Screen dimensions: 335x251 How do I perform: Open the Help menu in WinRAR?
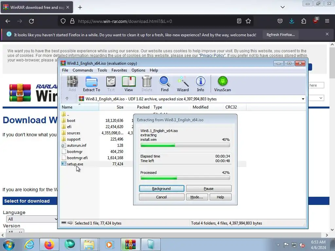click(x=154, y=70)
